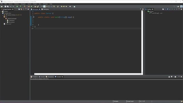Viewport: 183px width, 103px height.
Task: Click the editor vertical scrollbar
Action: click(142, 42)
